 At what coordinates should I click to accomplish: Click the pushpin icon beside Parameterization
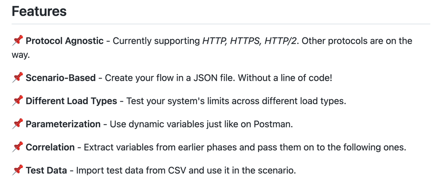18,124
